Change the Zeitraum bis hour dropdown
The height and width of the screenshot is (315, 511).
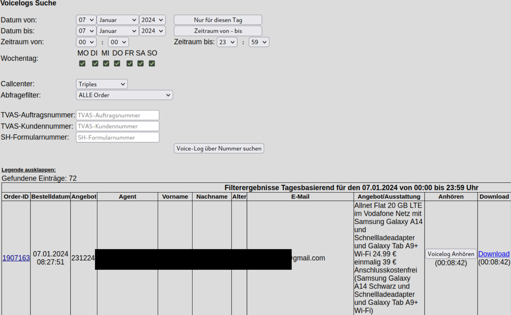pos(227,42)
